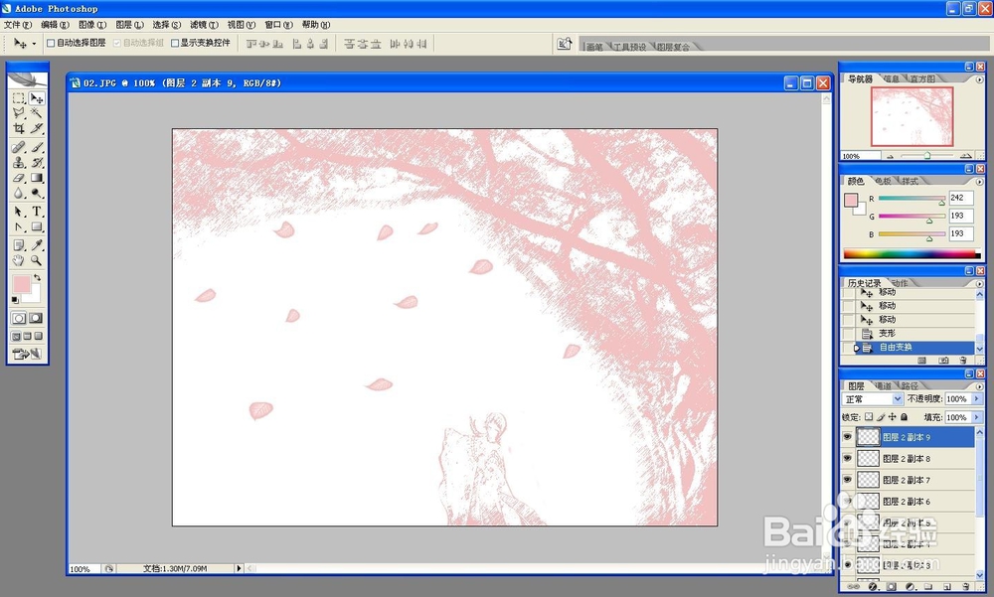
Task: Switch to the 样式 tab
Action: (x=910, y=181)
